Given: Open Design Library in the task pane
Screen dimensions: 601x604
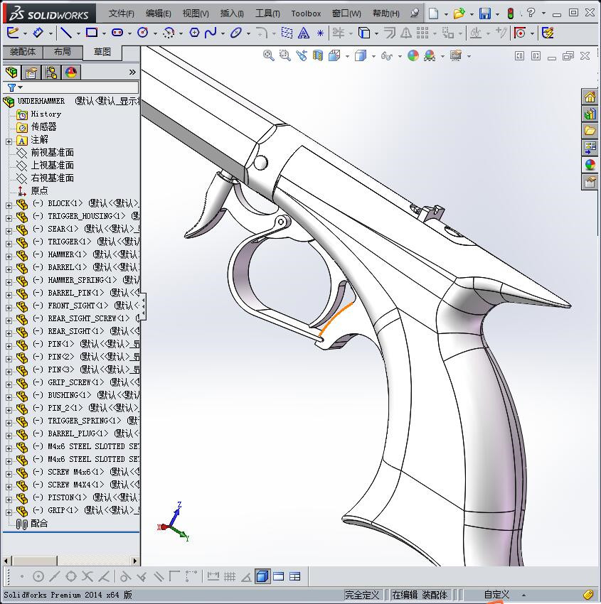Looking at the screenshot, I should coord(590,114).
